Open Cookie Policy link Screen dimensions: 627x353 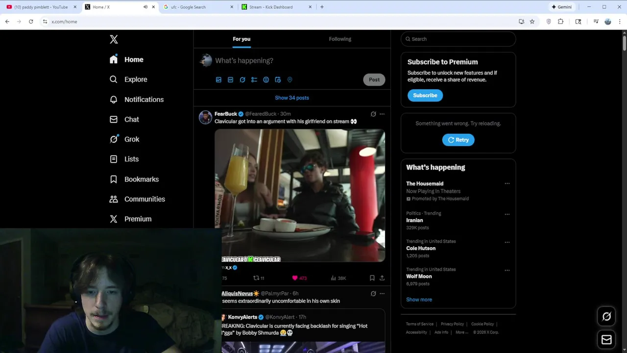click(x=482, y=324)
